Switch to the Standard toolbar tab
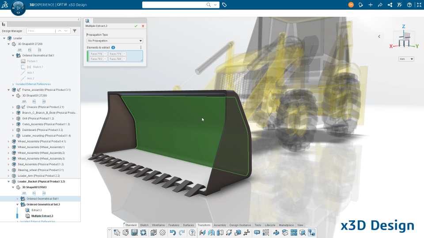 pos(131,225)
